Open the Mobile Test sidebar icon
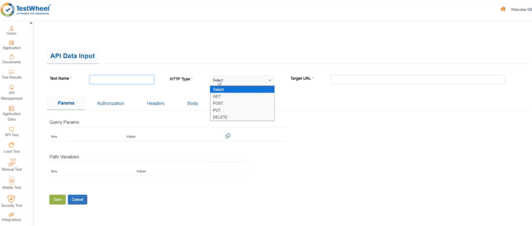 [x=11, y=180]
